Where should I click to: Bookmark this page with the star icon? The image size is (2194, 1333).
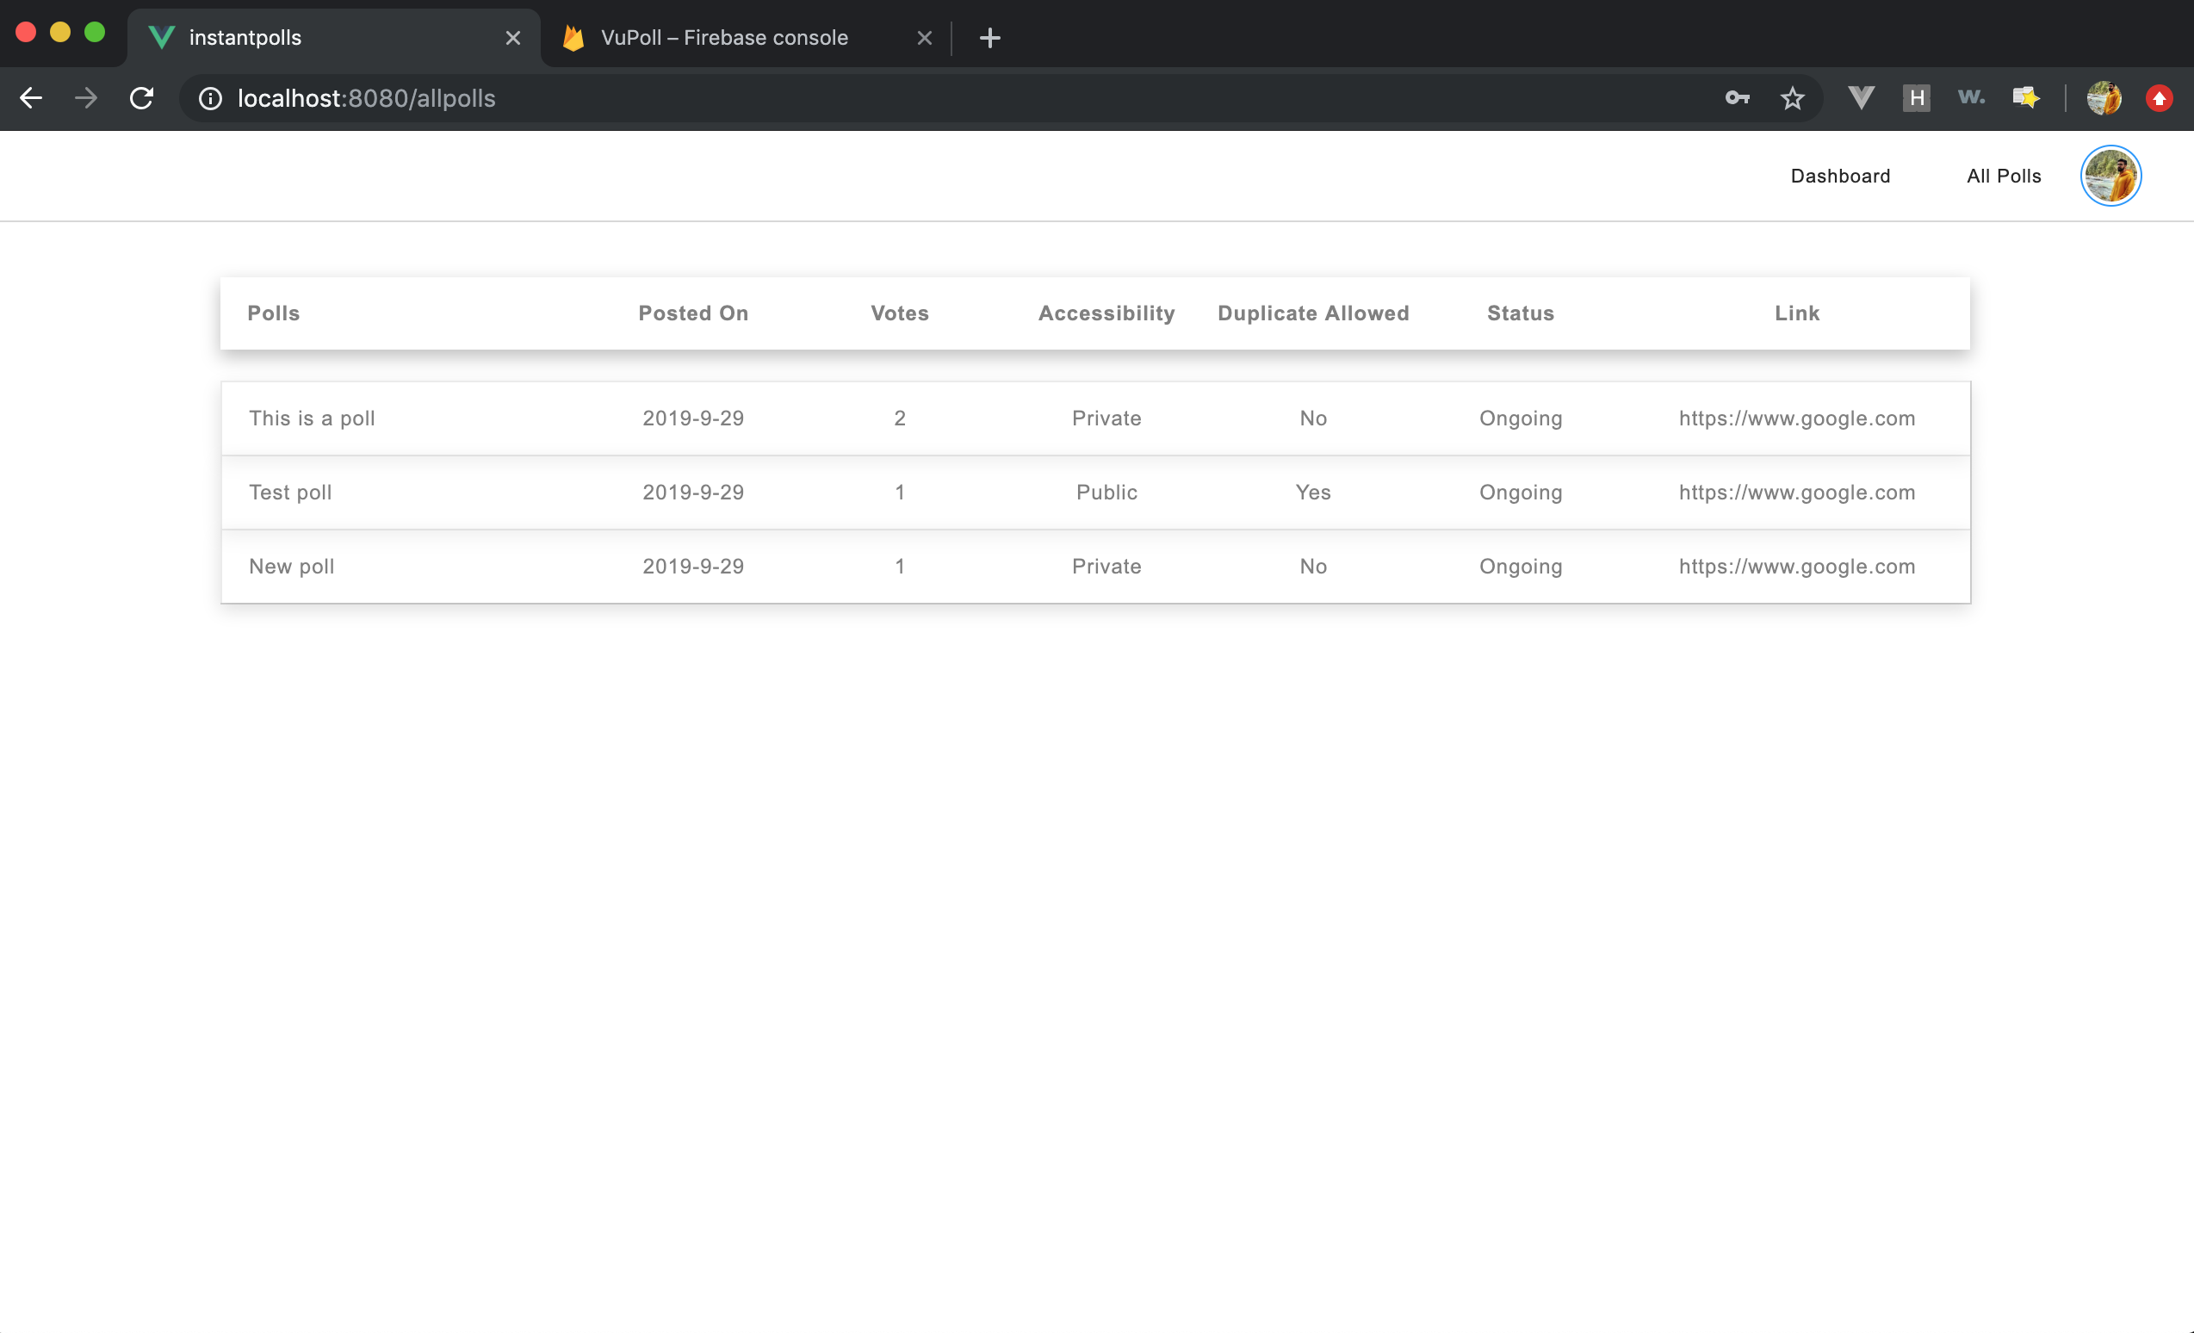pos(1792,98)
